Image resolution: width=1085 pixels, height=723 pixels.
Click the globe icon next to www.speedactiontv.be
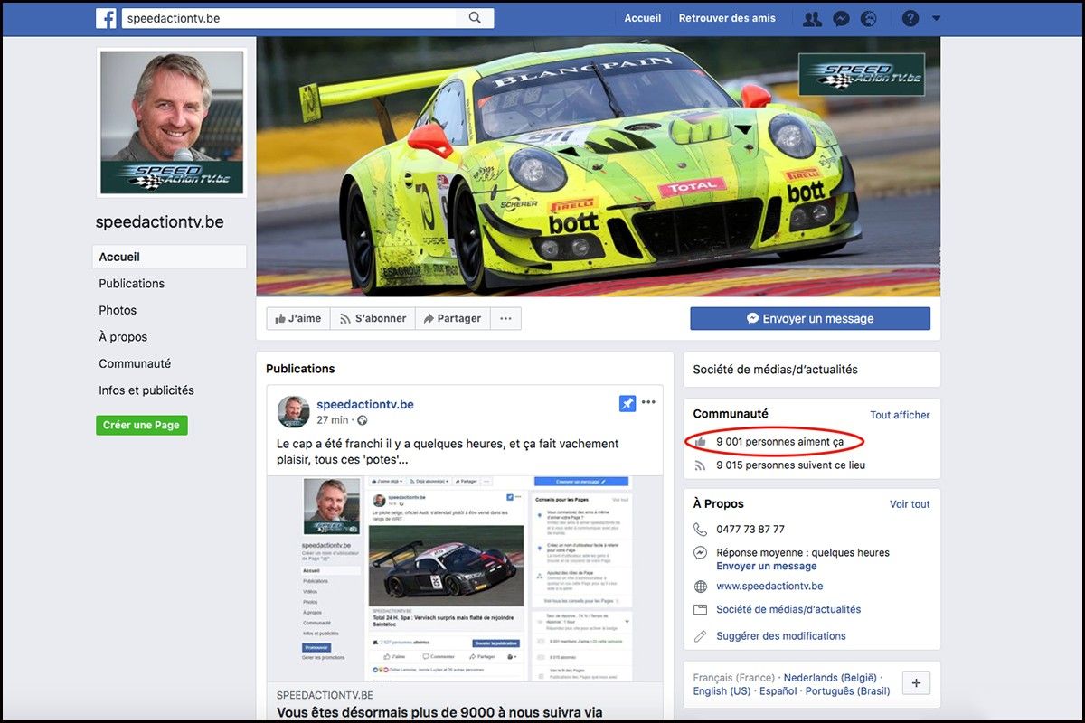pos(700,587)
